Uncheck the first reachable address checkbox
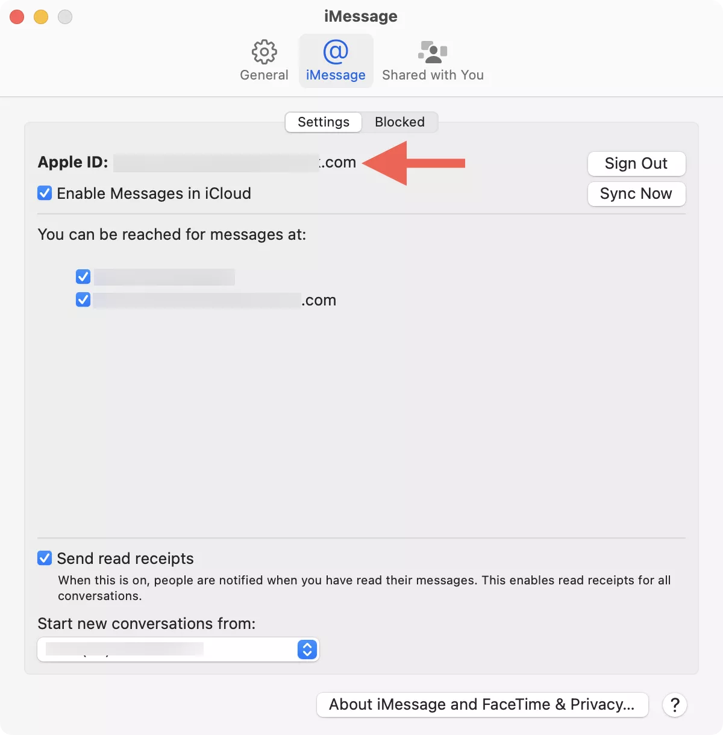 83,277
